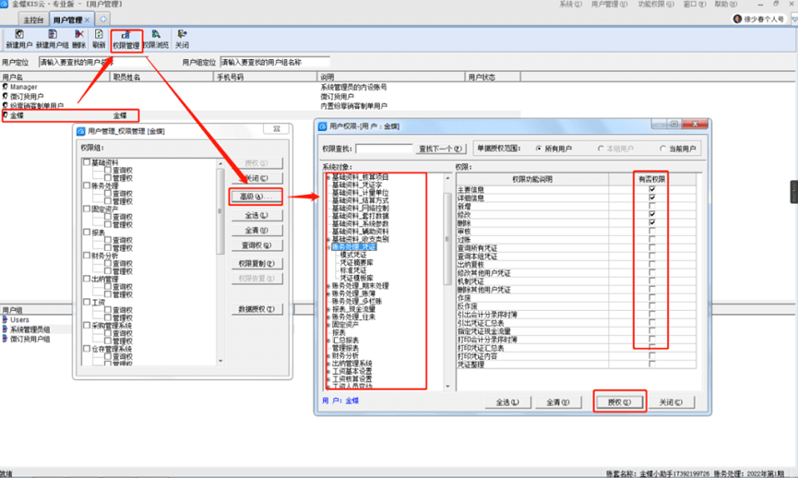
Task: Expand the 账务处理_期末处理 tree node
Action: click(328, 286)
